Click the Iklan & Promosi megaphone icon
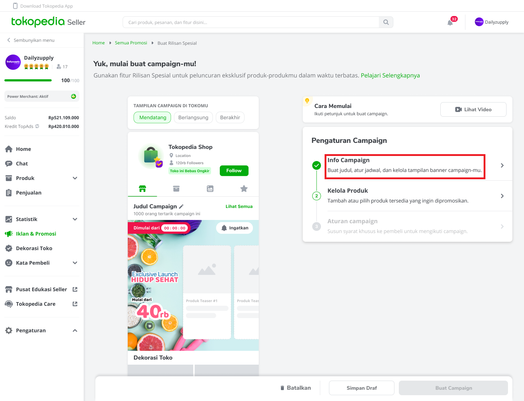The height and width of the screenshot is (401, 524). pyautogui.click(x=9, y=234)
